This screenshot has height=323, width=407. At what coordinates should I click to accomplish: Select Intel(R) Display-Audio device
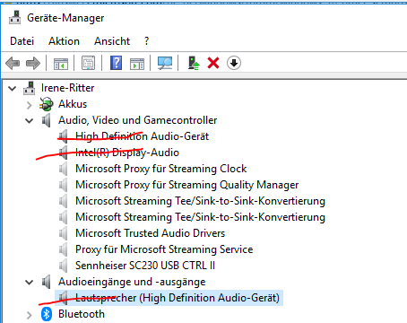[x=127, y=153]
